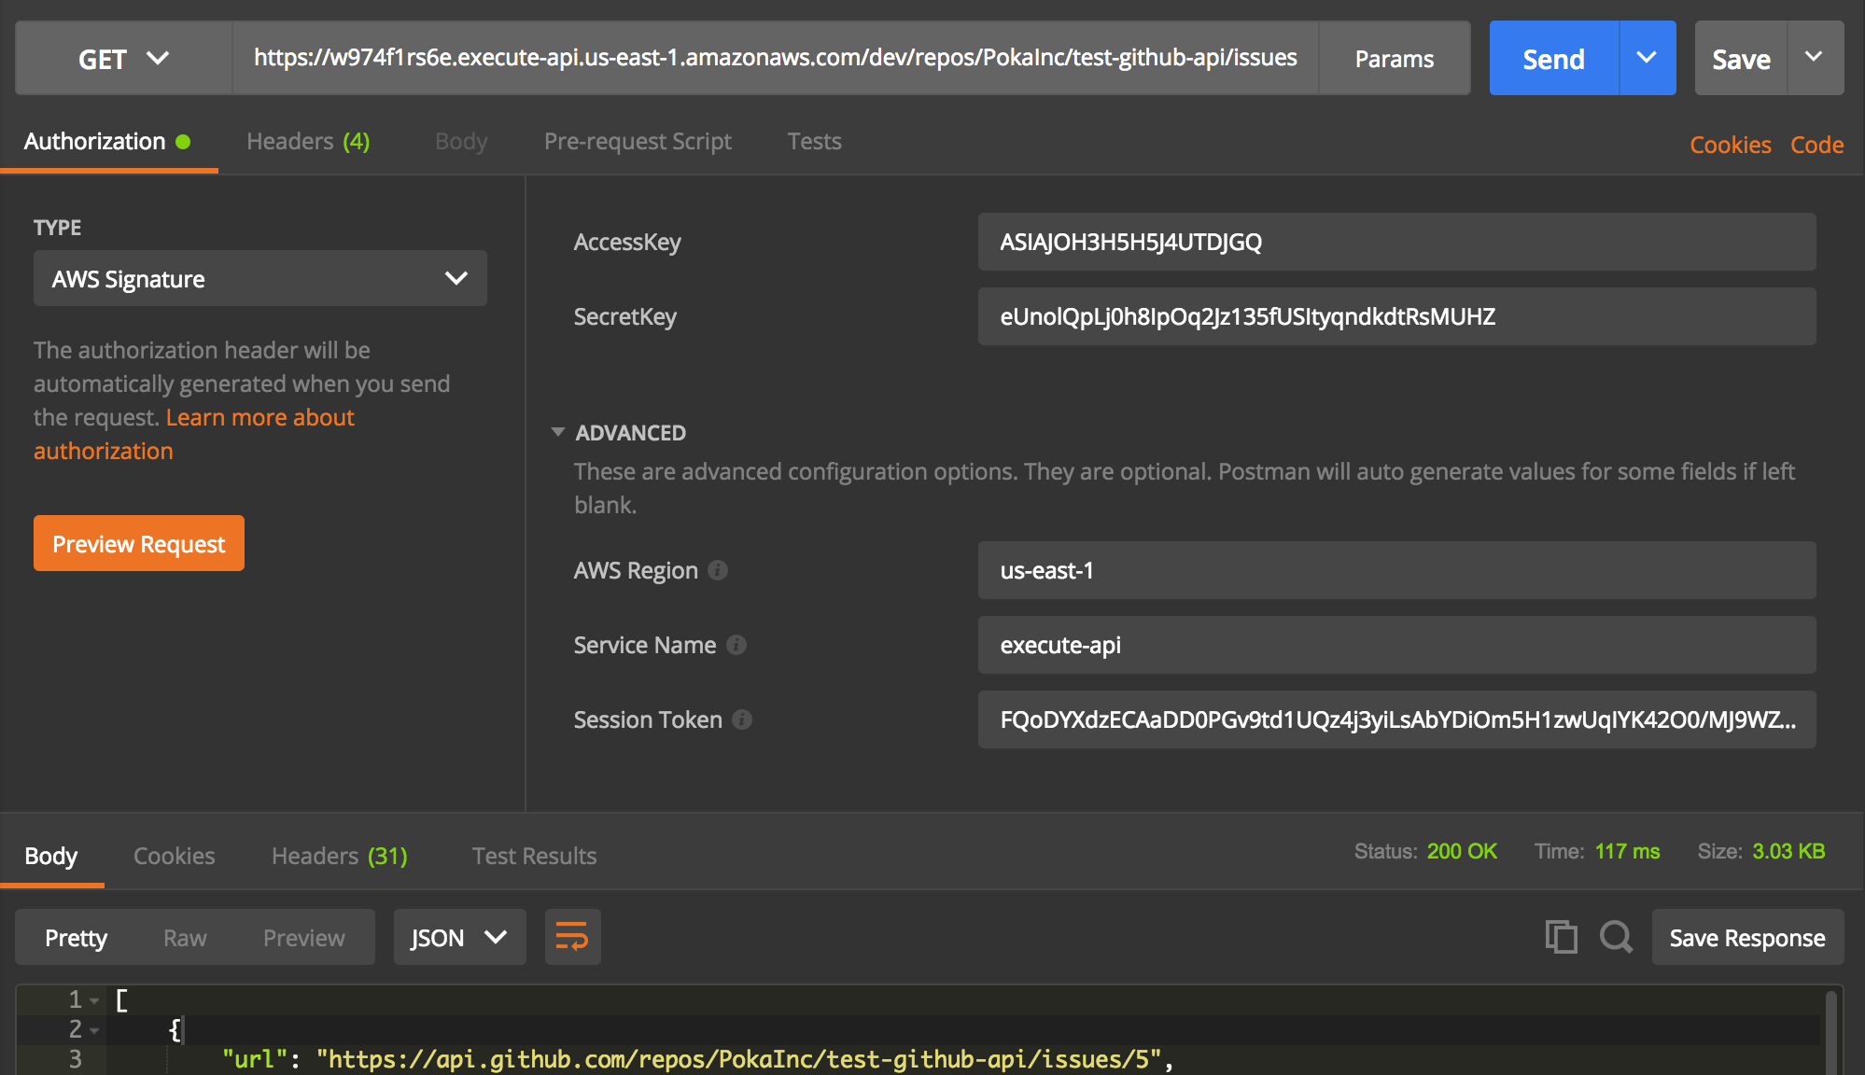
Task: Open the GET method dropdown
Action: coord(123,58)
